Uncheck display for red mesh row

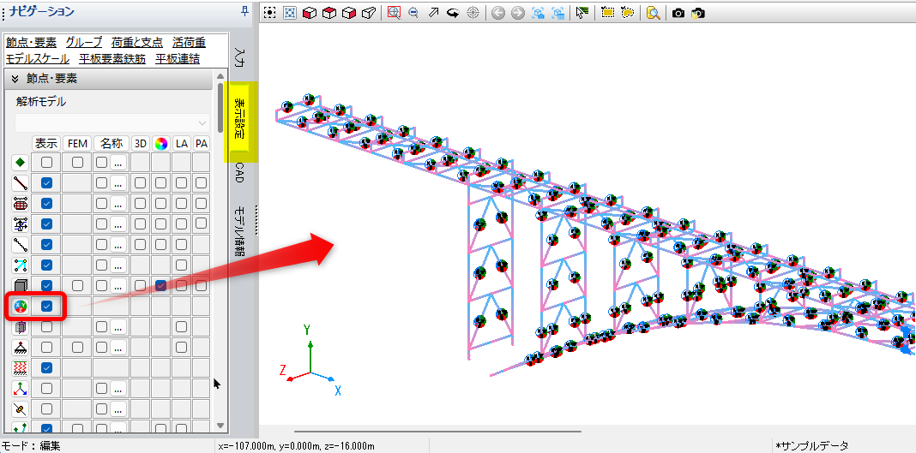click(46, 204)
